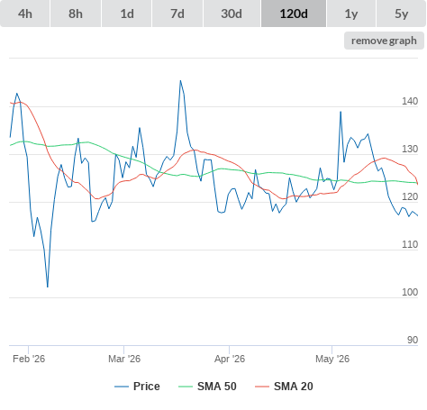Screen dimensions: 427x410
Task: Click the Apr '26 axis tick label
Action: pos(230,359)
